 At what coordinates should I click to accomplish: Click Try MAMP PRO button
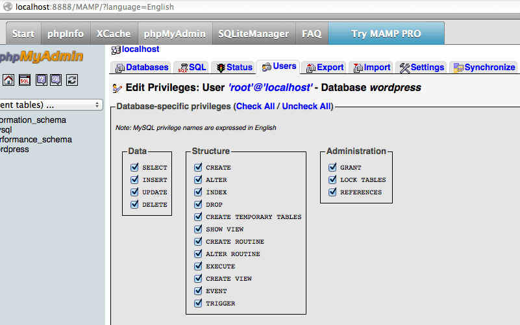386,34
